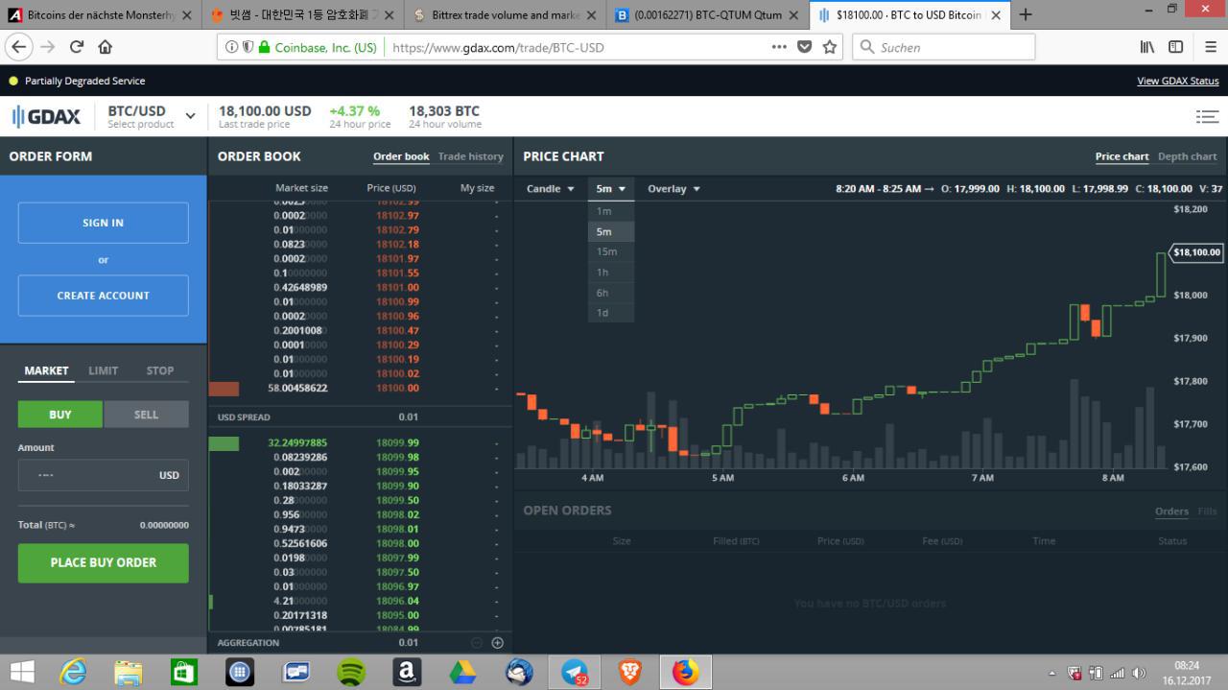Open page actions three-dots menu in URL bar

point(779,47)
